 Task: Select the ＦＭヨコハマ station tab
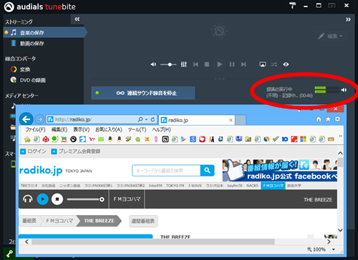[273, 186]
